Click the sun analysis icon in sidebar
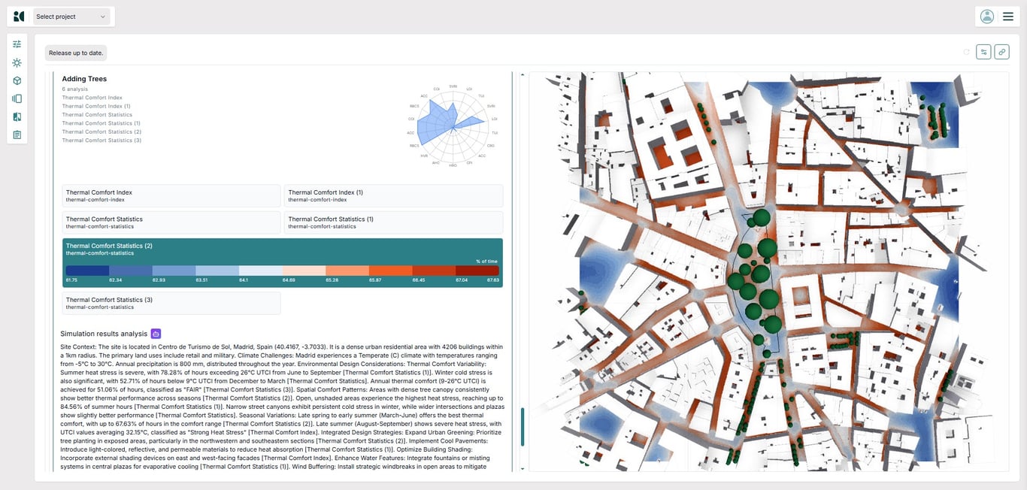Viewport: 1027px width, 490px height. (17, 62)
